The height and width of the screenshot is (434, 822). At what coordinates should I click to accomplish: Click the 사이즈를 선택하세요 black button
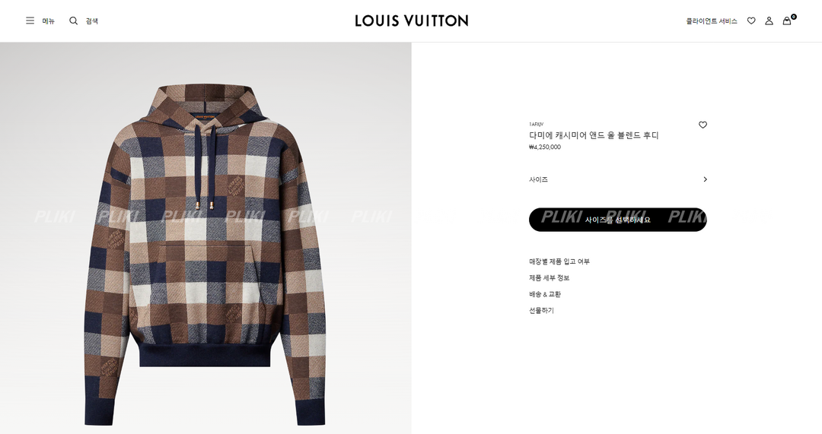point(618,220)
